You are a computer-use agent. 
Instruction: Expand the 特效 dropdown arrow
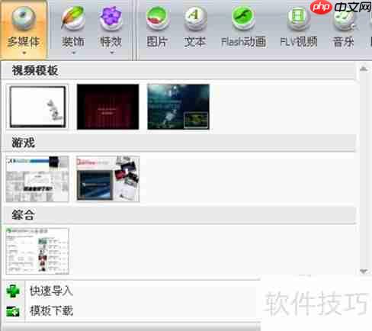(112, 53)
